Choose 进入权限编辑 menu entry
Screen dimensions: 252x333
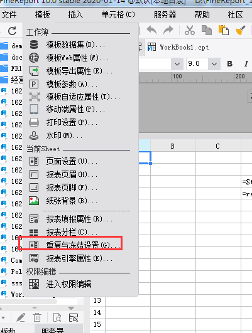point(68,284)
